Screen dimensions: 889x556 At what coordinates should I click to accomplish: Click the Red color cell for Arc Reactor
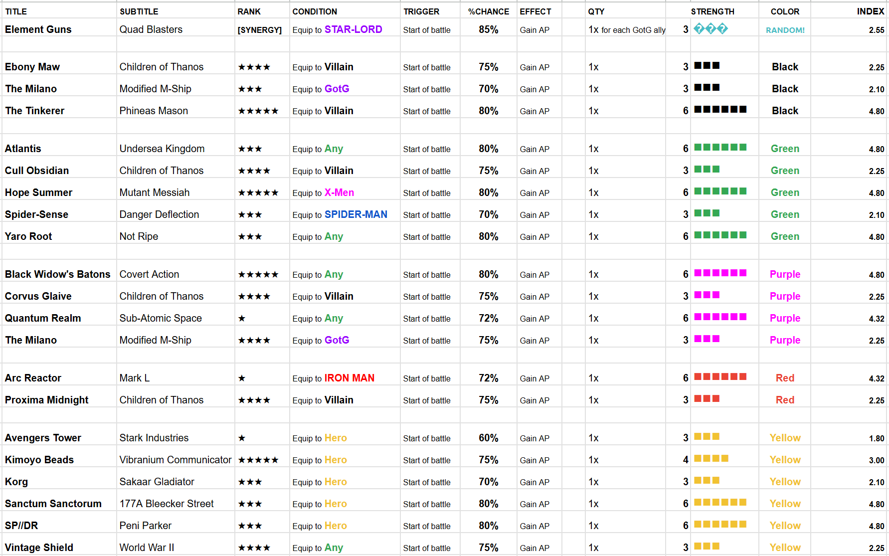785,378
